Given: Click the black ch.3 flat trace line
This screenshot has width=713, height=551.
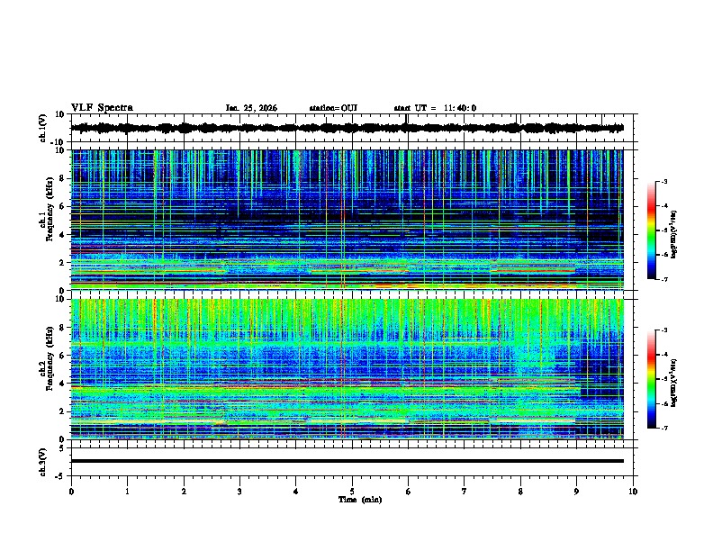Looking at the screenshot, I should point(347,461).
